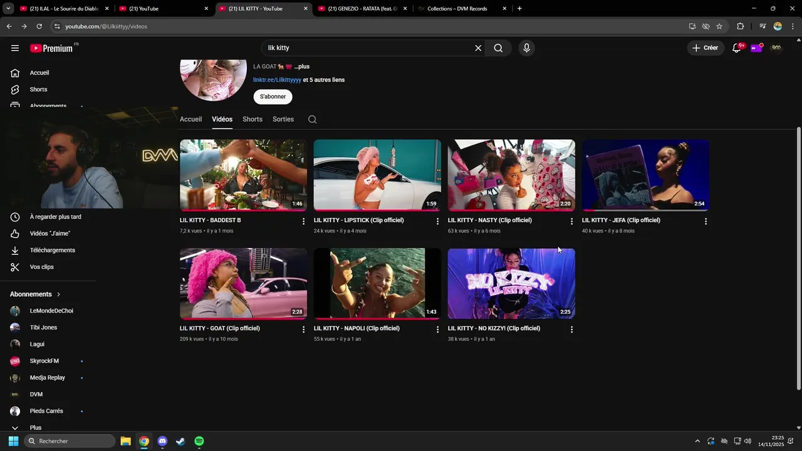Play the LIPSTICK clip thumbnail
Image resolution: width=802 pixels, height=451 pixels.
pyautogui.click(x=377, y=175)
